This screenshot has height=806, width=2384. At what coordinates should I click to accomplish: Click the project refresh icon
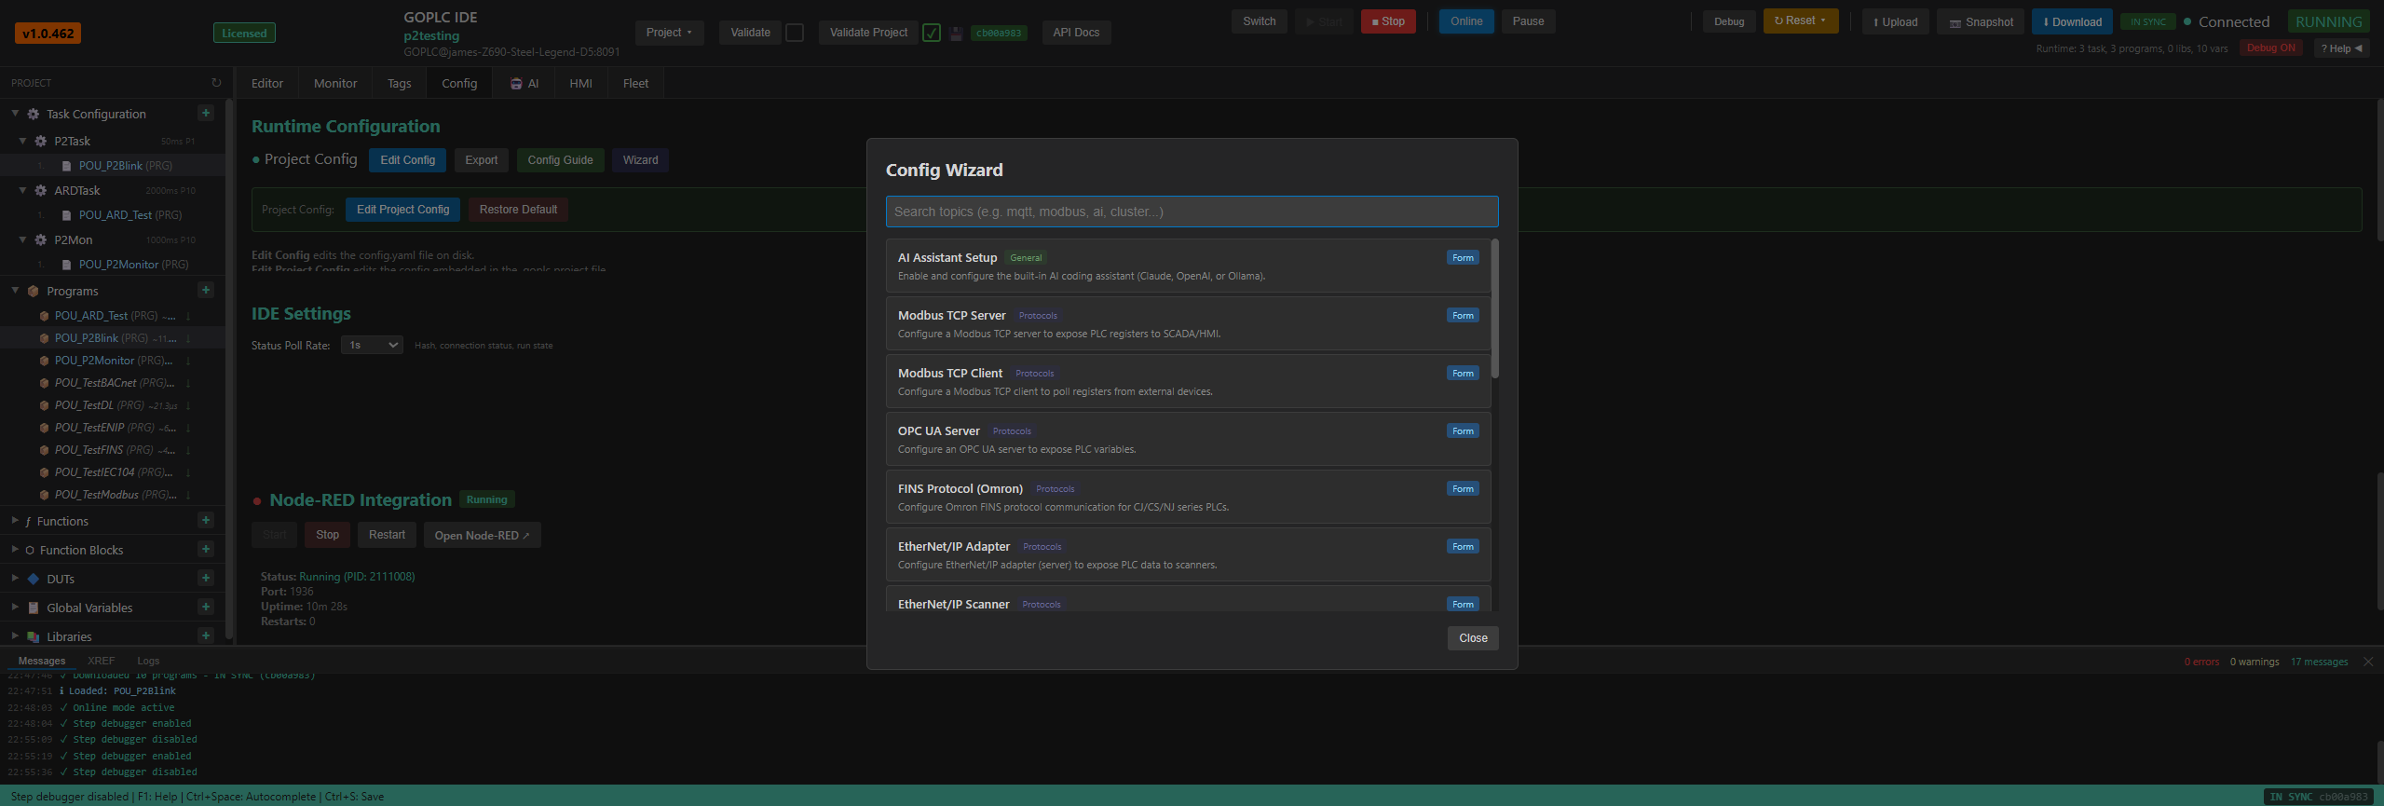tap(216, 83)
